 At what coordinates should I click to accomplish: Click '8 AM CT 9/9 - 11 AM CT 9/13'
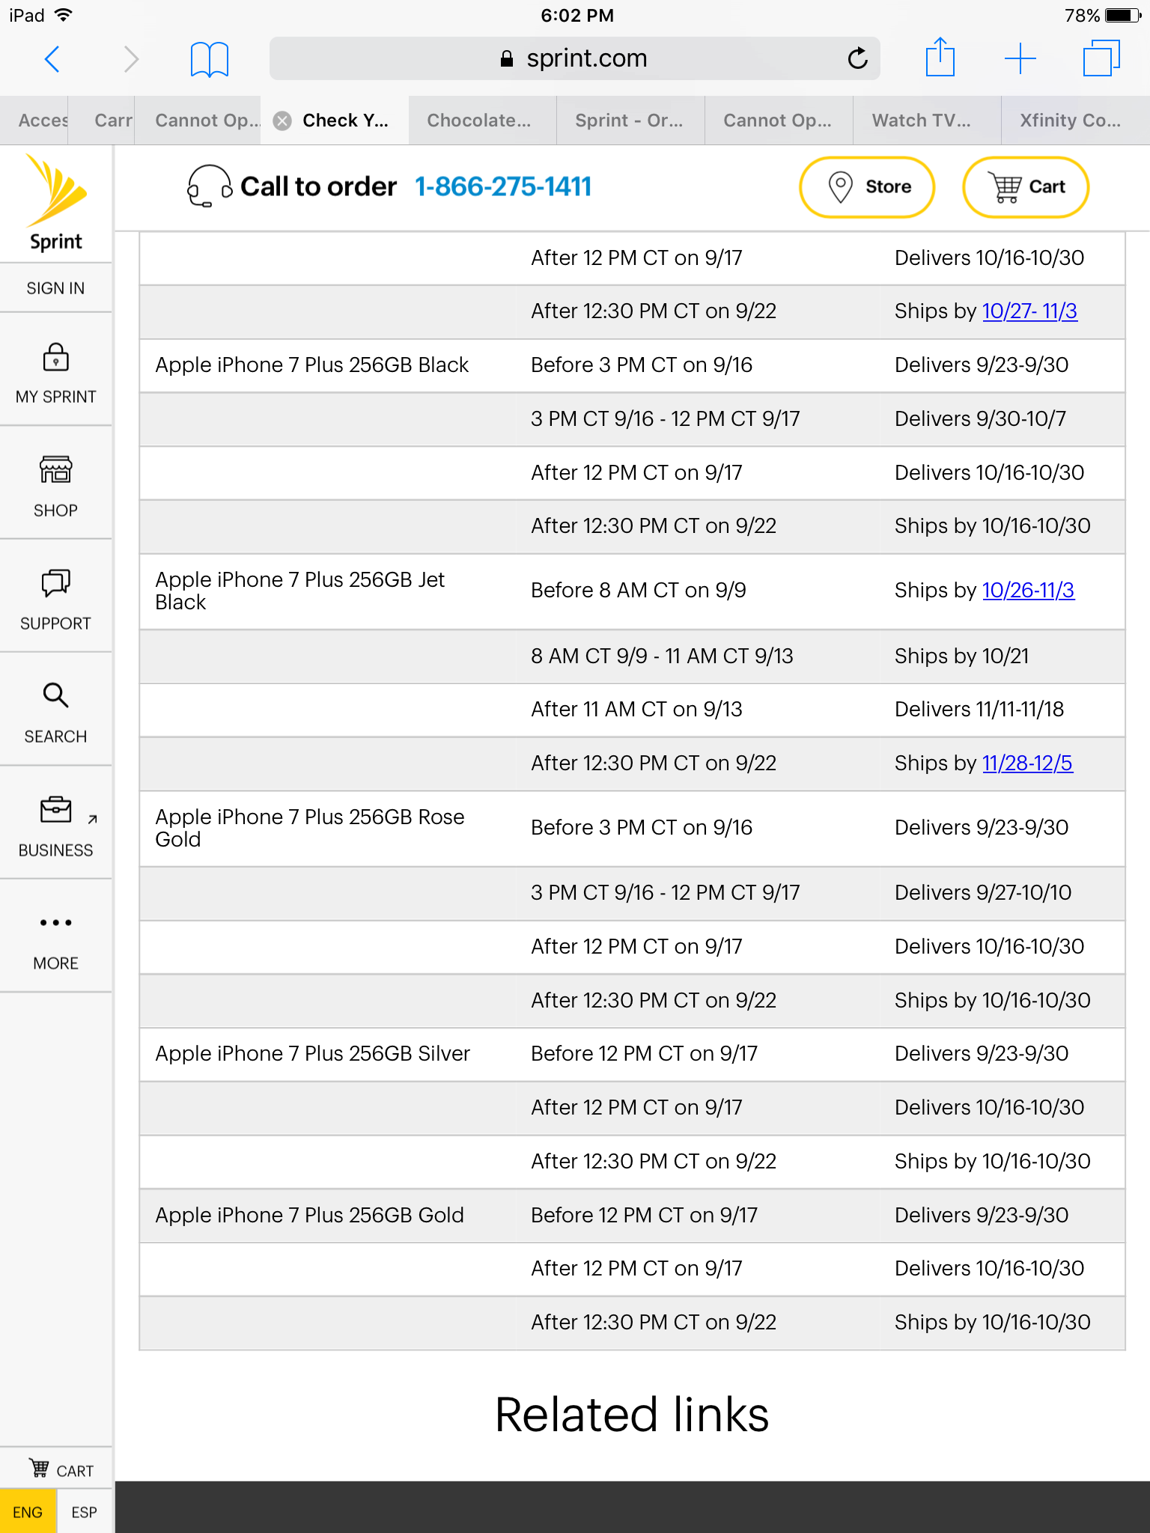point(662,656)
